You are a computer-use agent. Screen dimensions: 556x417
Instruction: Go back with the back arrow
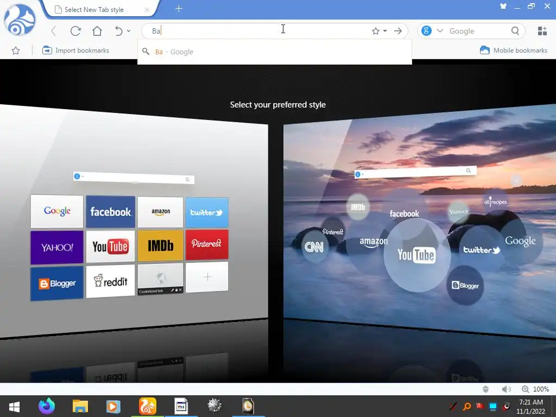click(x=54, y=31)
